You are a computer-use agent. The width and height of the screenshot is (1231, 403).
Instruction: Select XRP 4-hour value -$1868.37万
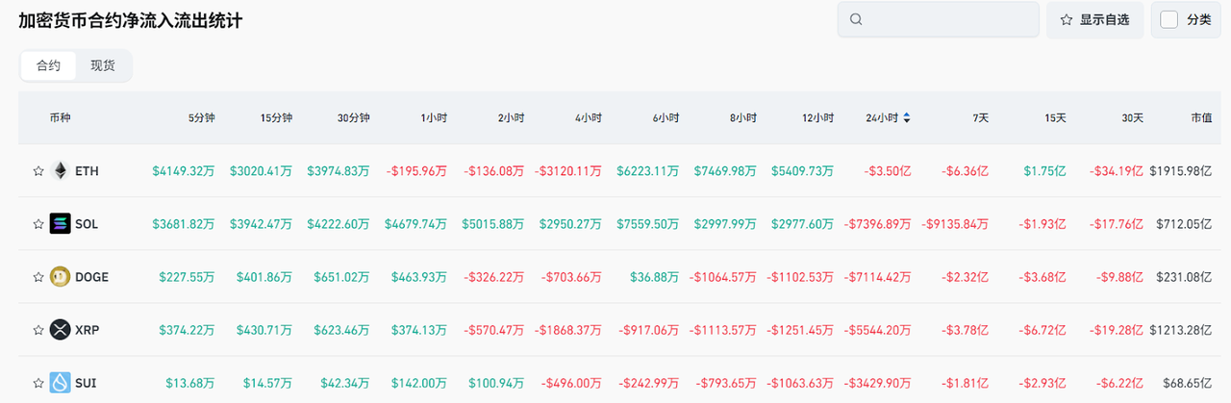tap(568, 330)
